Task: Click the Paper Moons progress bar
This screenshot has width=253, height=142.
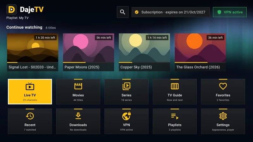Action: pos(89,62)
